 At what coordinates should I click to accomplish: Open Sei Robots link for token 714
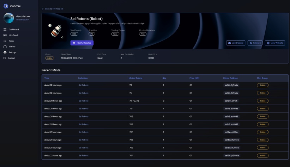(83, 93)
